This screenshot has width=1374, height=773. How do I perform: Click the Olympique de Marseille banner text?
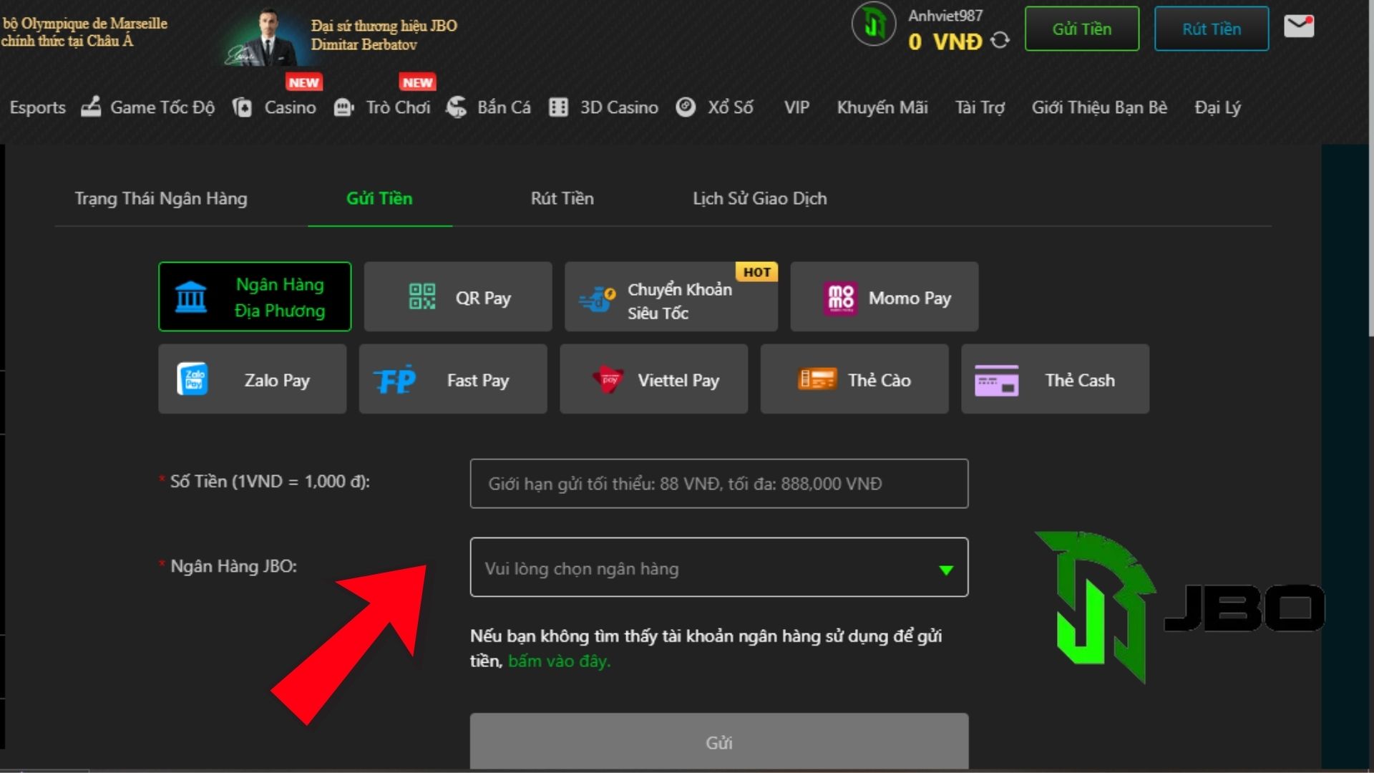(84, 31)
